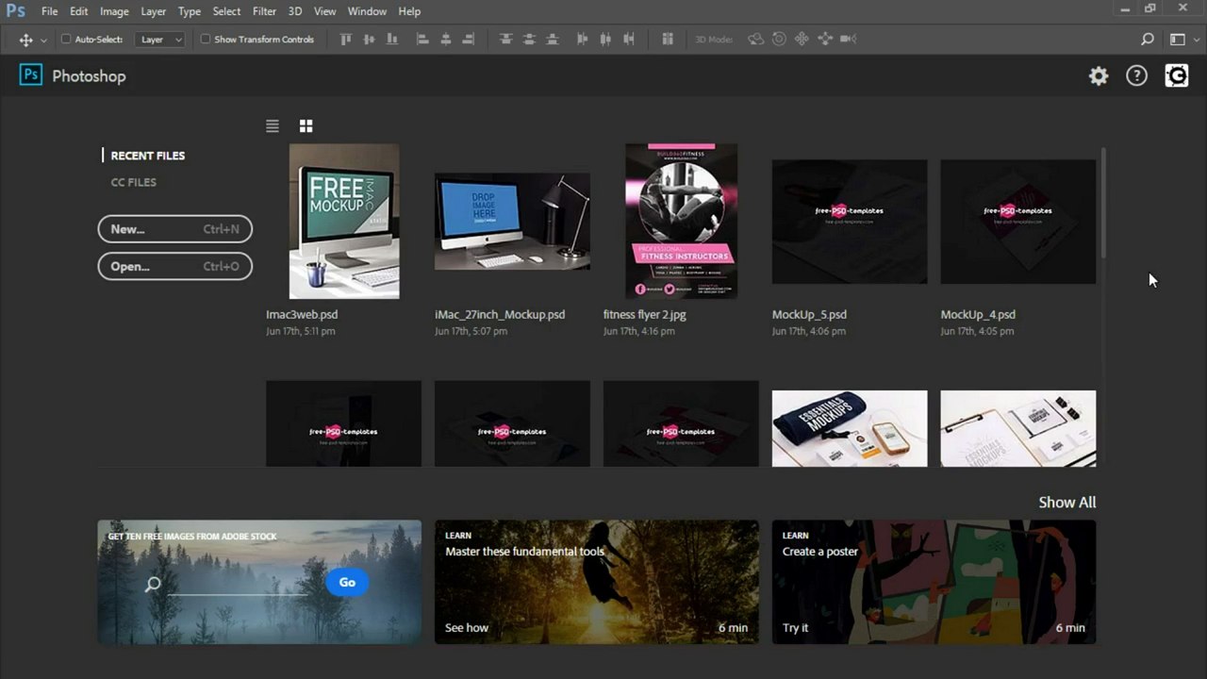Open the Layer auto-select dropdown
This screenshot has height=679, width=1207.
pos(160,40)
